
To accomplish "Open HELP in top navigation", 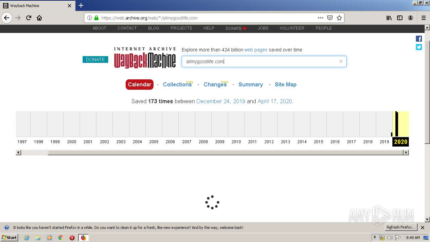I will pos(209,28).
